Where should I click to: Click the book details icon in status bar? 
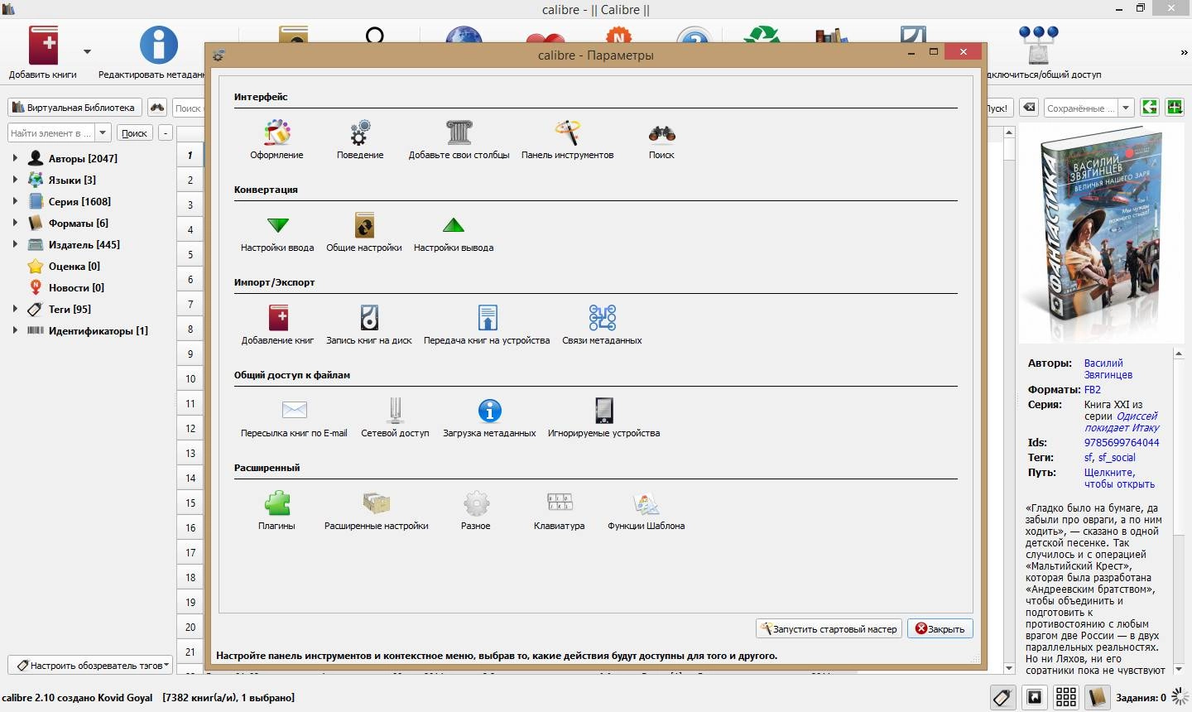click(1098, 697)
